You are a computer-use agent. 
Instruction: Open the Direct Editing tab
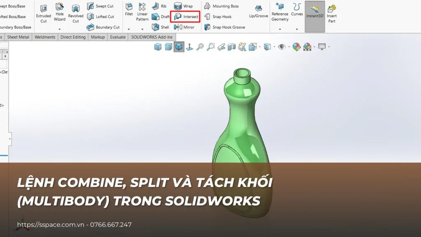coord(73,37)
